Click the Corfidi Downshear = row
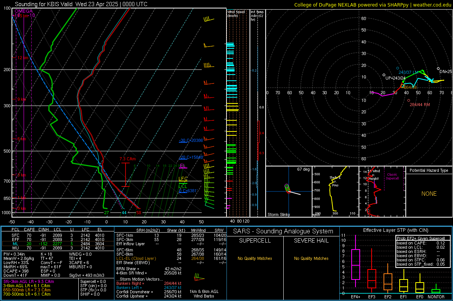This screenshot has width=453, height=301. (x=149, y=292)
